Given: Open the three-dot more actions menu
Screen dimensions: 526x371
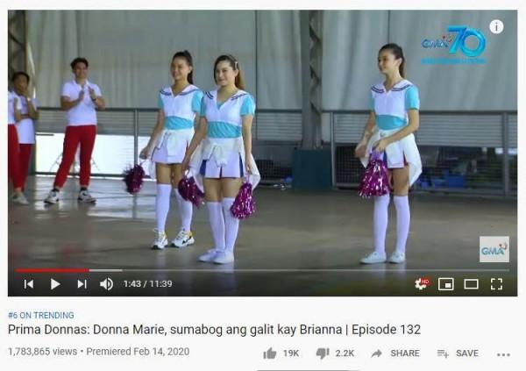Looking at the screenshot, I should pos(503,354).
